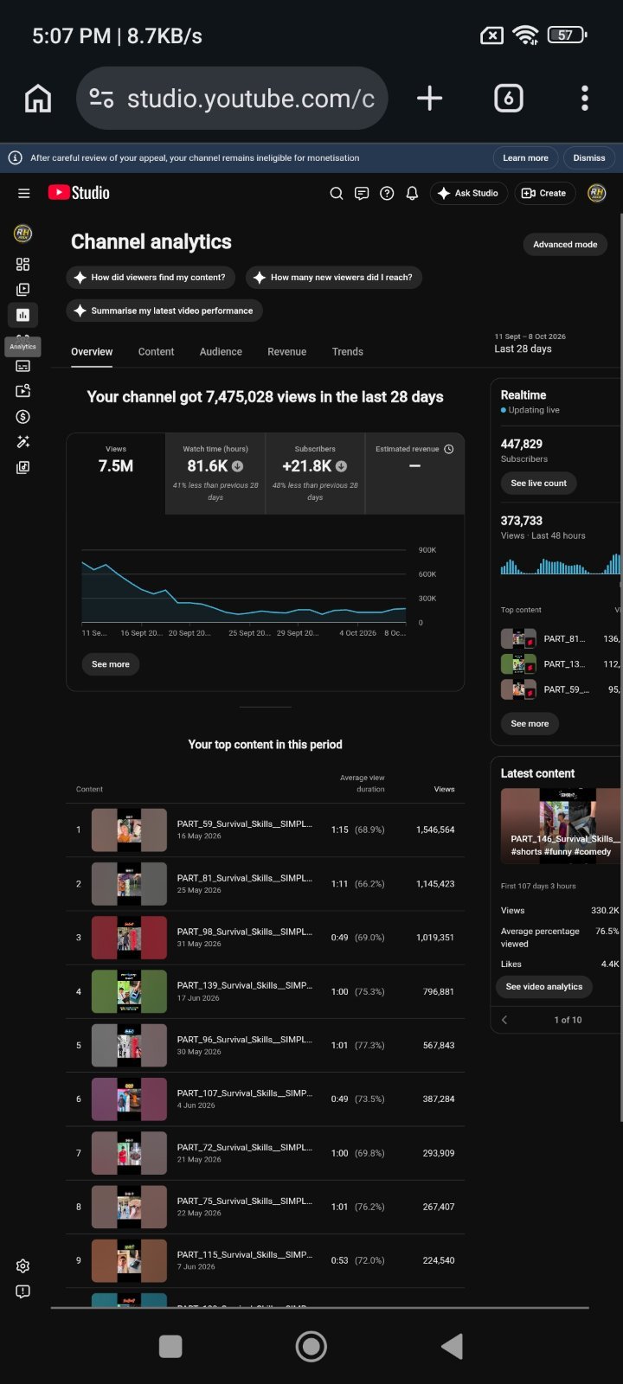Screen dimensions: 623x1384
Task: Open Customisation wand icon in sidebar
Action: tap(23, 442)
